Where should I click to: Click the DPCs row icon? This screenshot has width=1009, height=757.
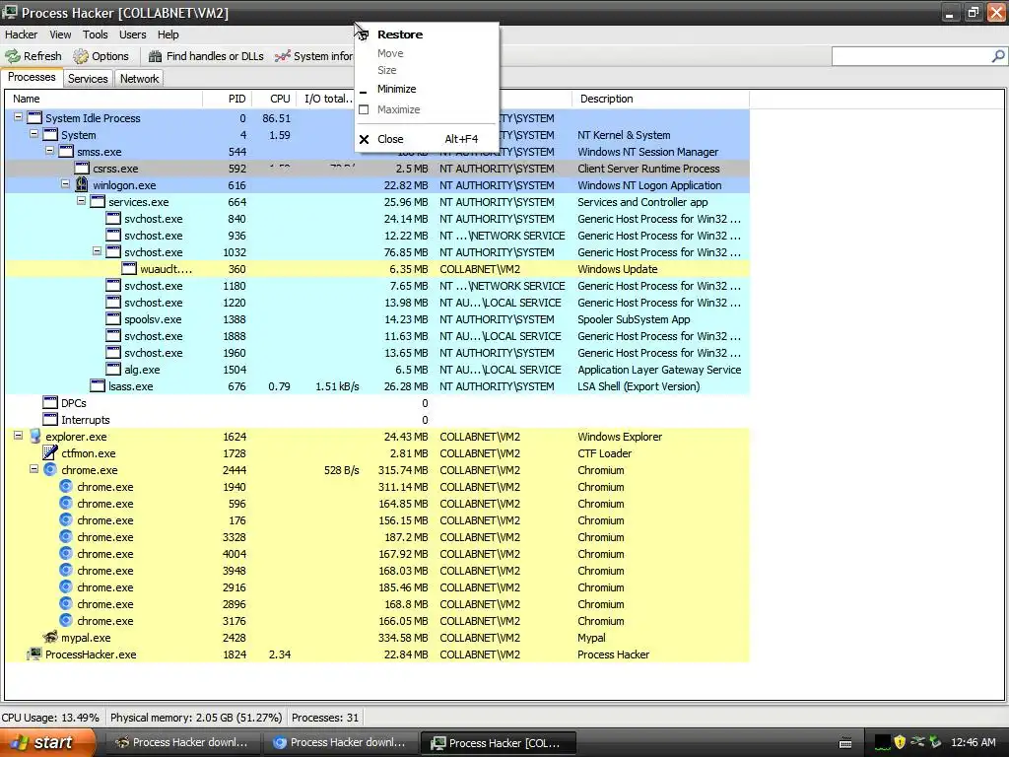[x=50, y=402]
